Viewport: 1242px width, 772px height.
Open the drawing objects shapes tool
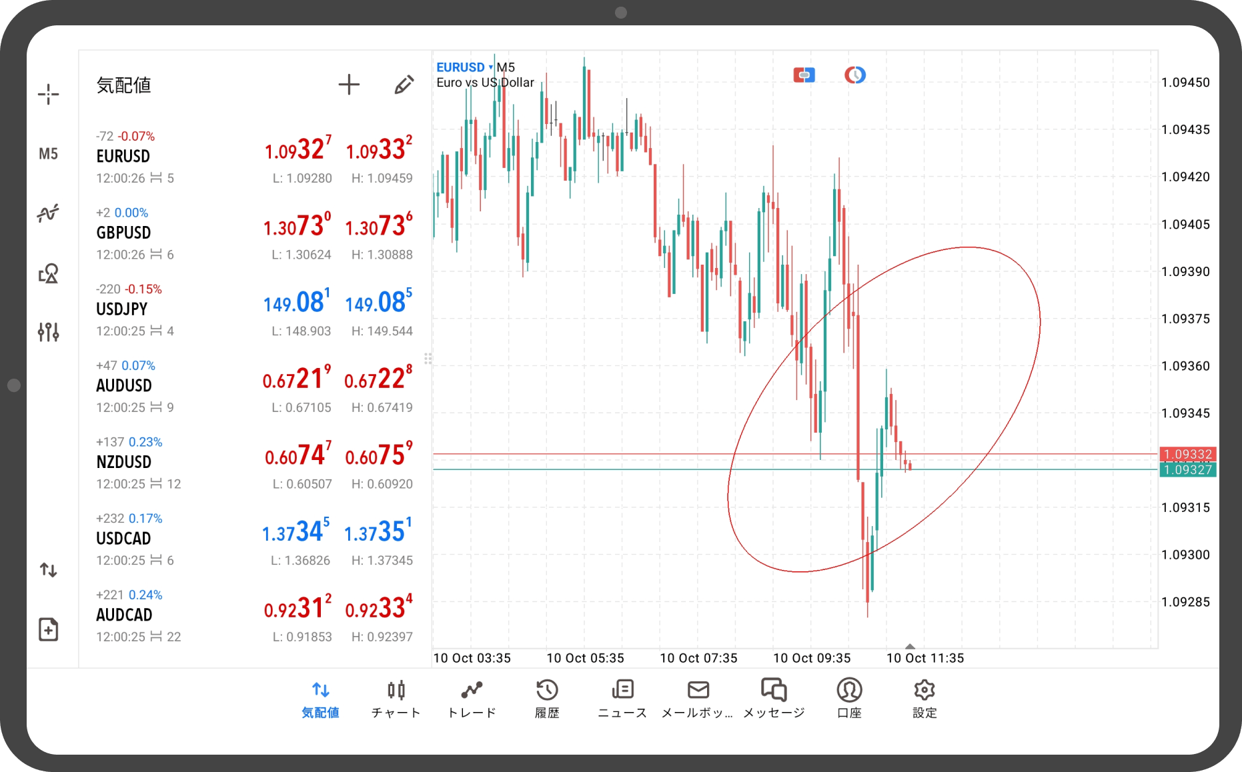pyautogui.click(x=48, y=273)
